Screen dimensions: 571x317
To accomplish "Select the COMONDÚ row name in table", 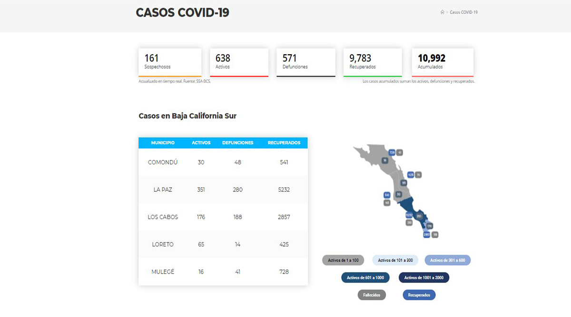I will (x=163, y=162).
